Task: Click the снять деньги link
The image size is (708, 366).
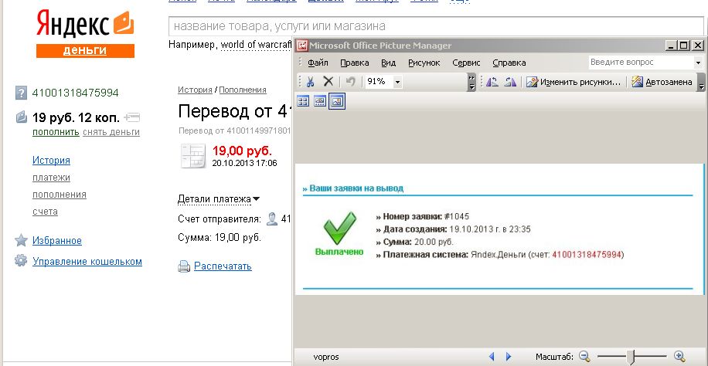Action: pos(111,132)
